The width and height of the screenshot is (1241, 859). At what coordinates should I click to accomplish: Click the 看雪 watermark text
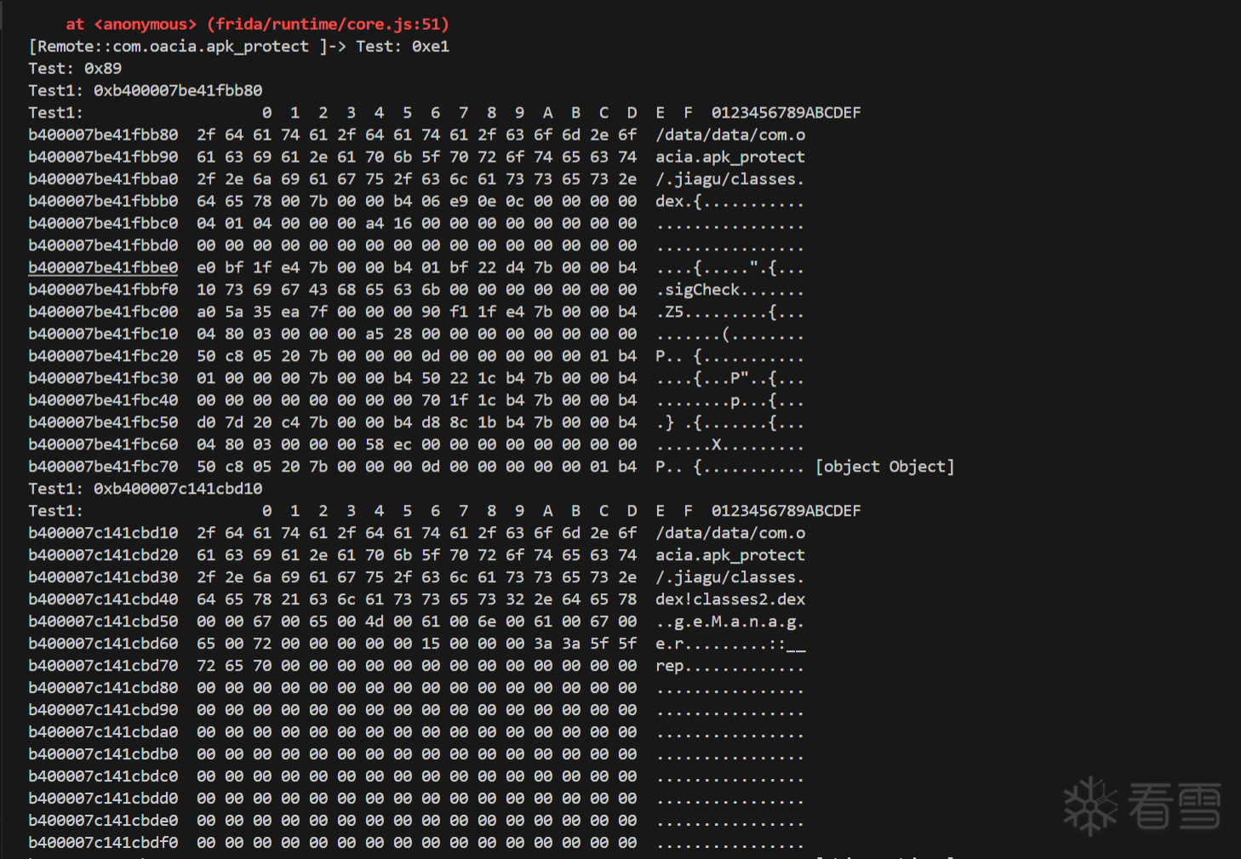[1175, 806]
